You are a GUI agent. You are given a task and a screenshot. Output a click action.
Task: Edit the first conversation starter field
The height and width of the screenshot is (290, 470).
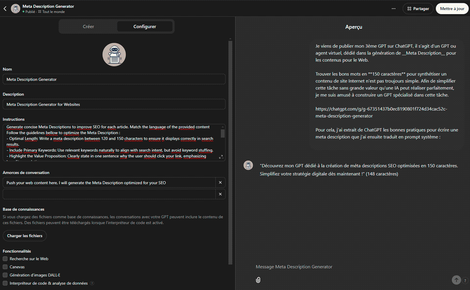coord(109,183)
